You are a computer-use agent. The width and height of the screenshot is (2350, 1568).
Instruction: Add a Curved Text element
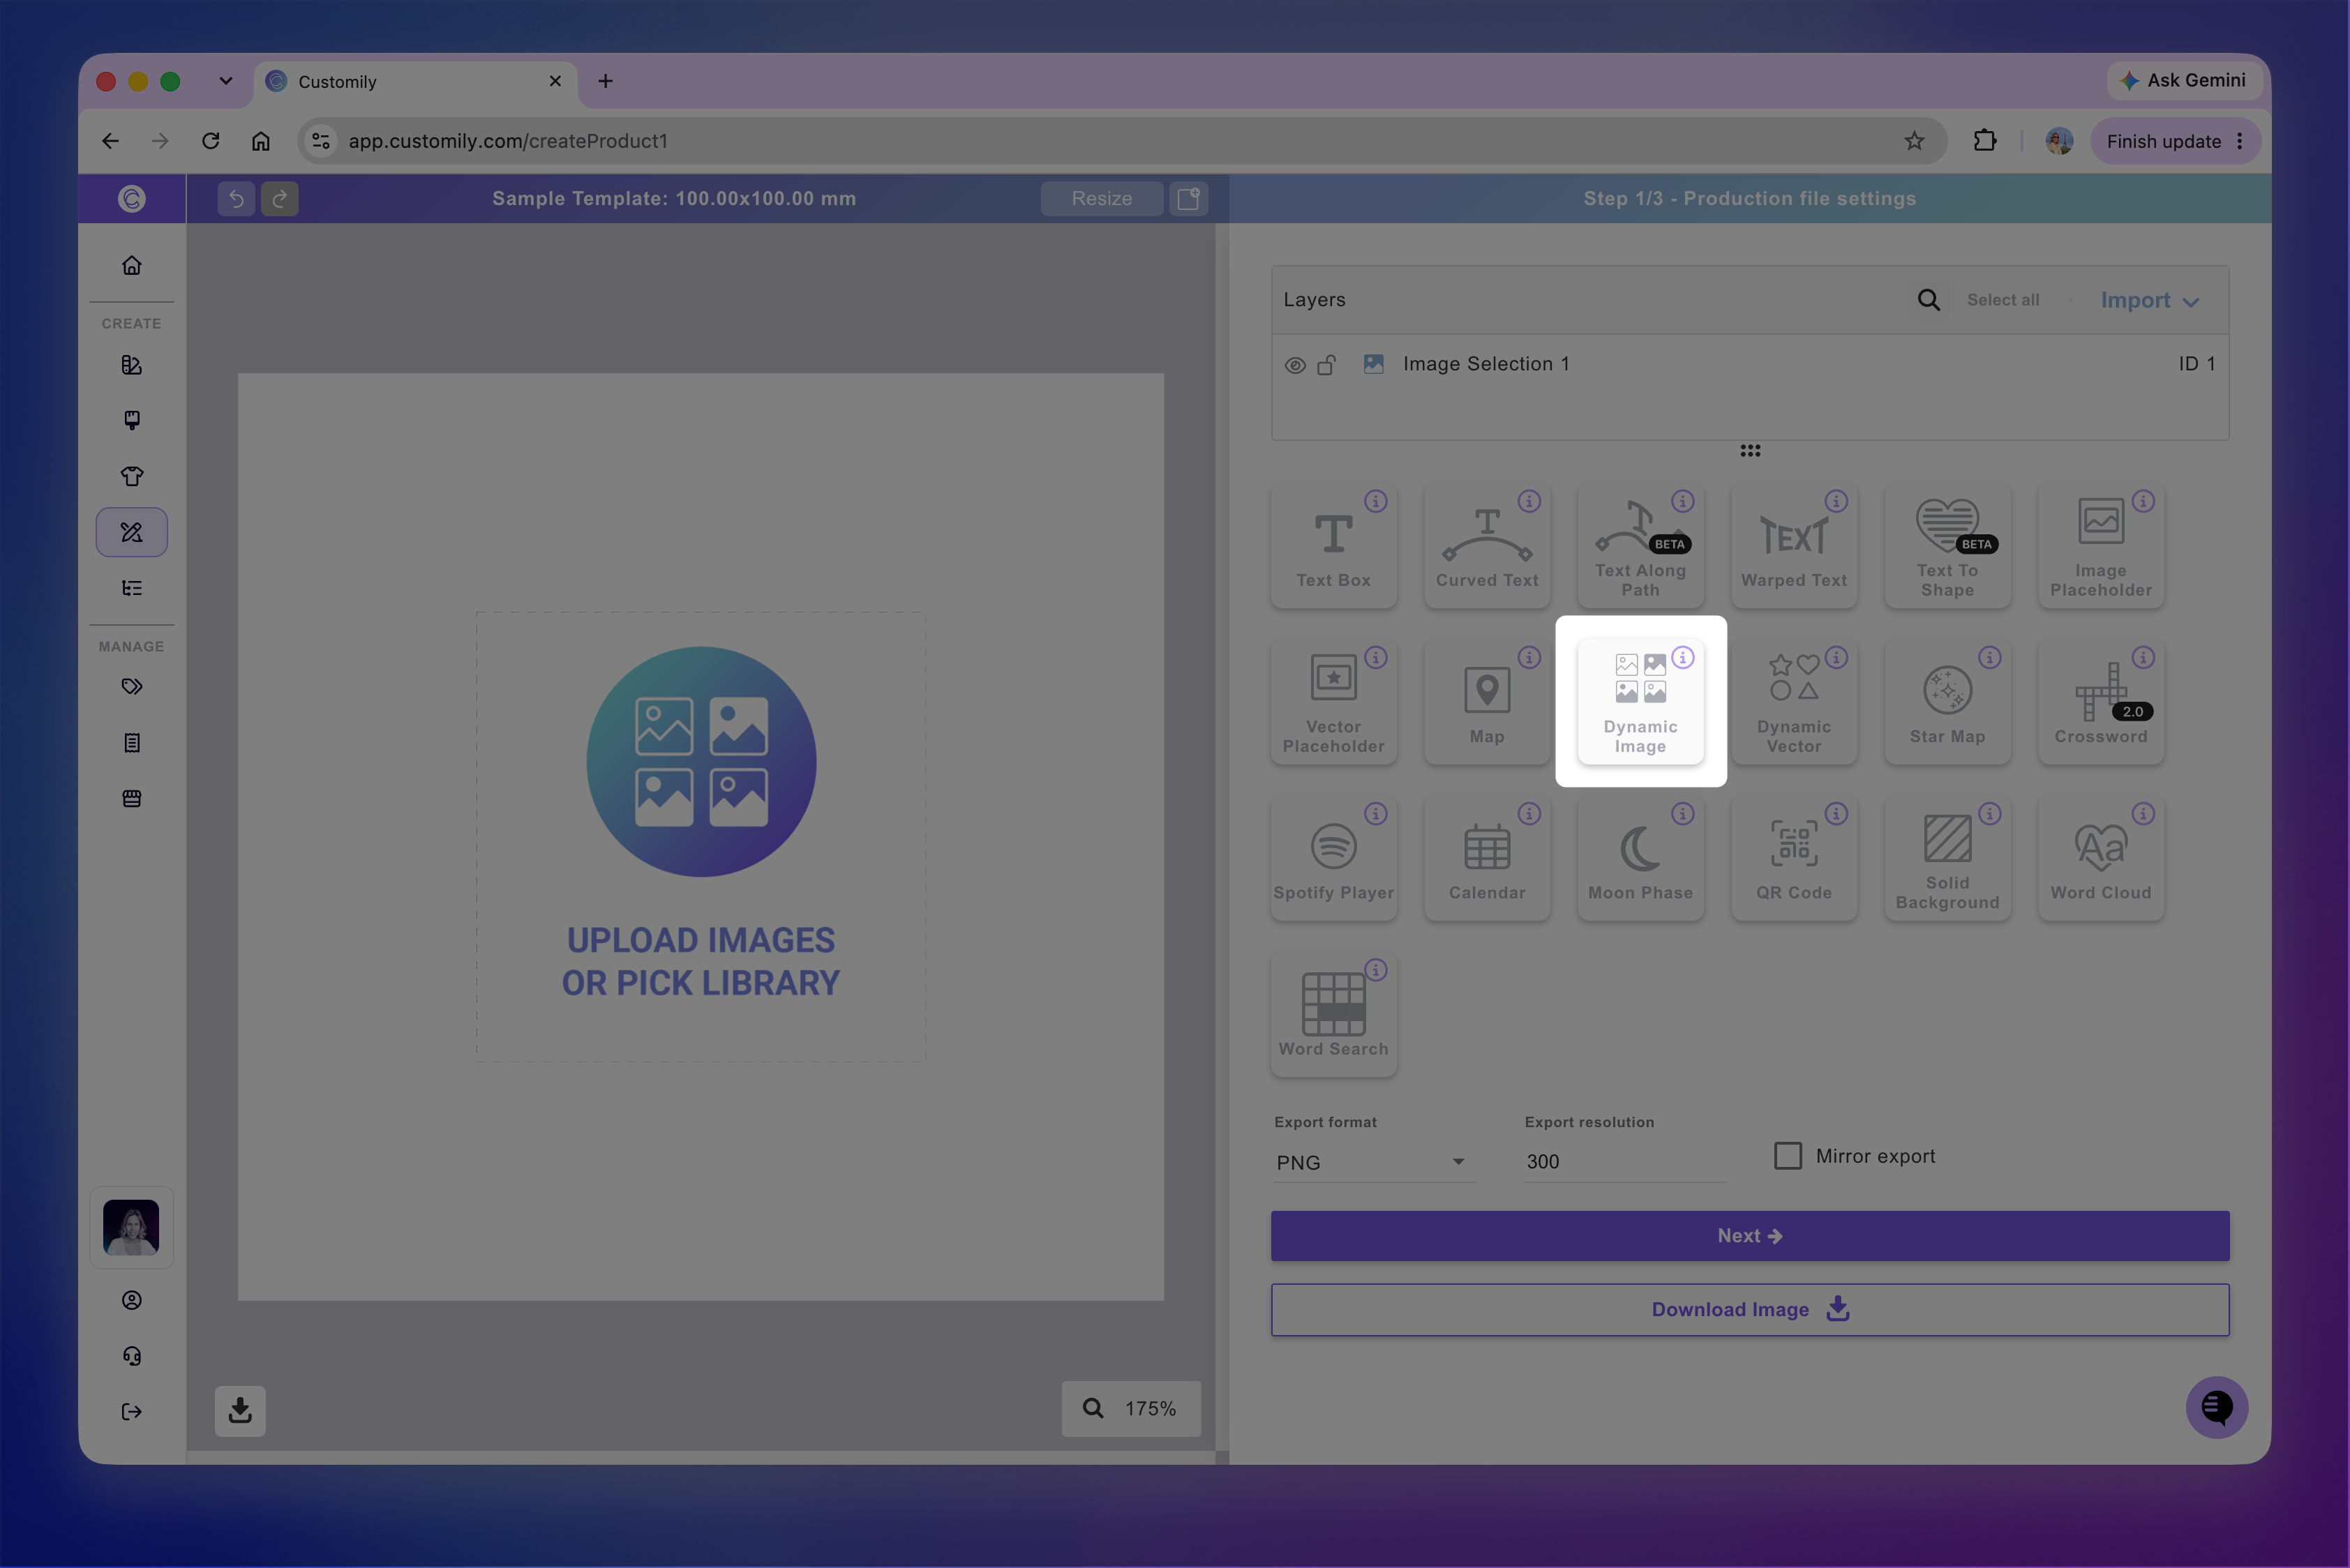1487,545
